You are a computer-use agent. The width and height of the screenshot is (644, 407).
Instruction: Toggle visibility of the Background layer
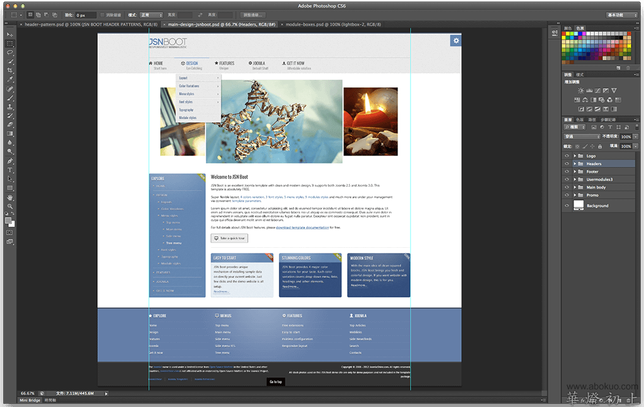(x=567, y=206)
